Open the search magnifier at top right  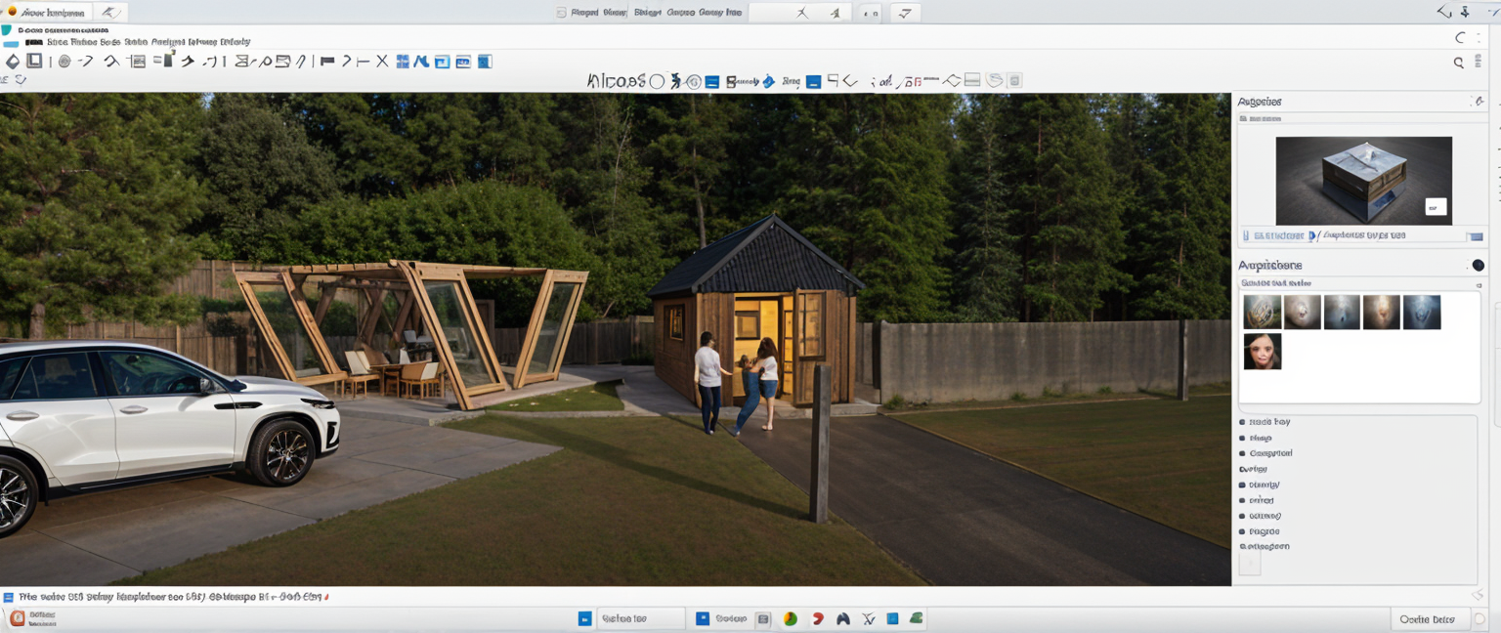[x=1458, y=63]
